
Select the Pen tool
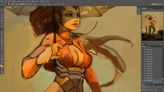click(x=2, y=48)
